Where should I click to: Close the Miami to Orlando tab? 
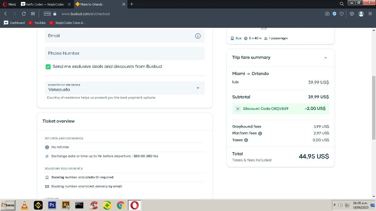point(124,4)
